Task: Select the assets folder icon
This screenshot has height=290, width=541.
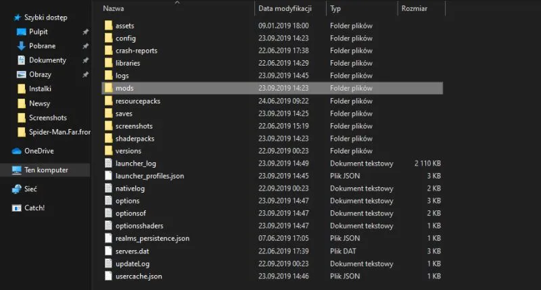Action: [109, 26]
